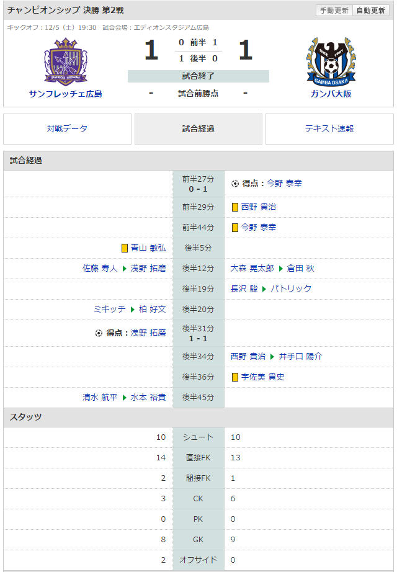Click soccer ball goal icon at 前半27分

click(235, 184)
